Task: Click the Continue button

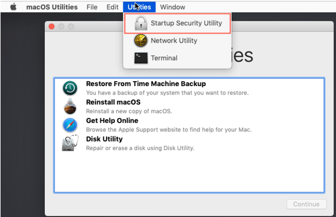Action: click(x=307, y=204)
